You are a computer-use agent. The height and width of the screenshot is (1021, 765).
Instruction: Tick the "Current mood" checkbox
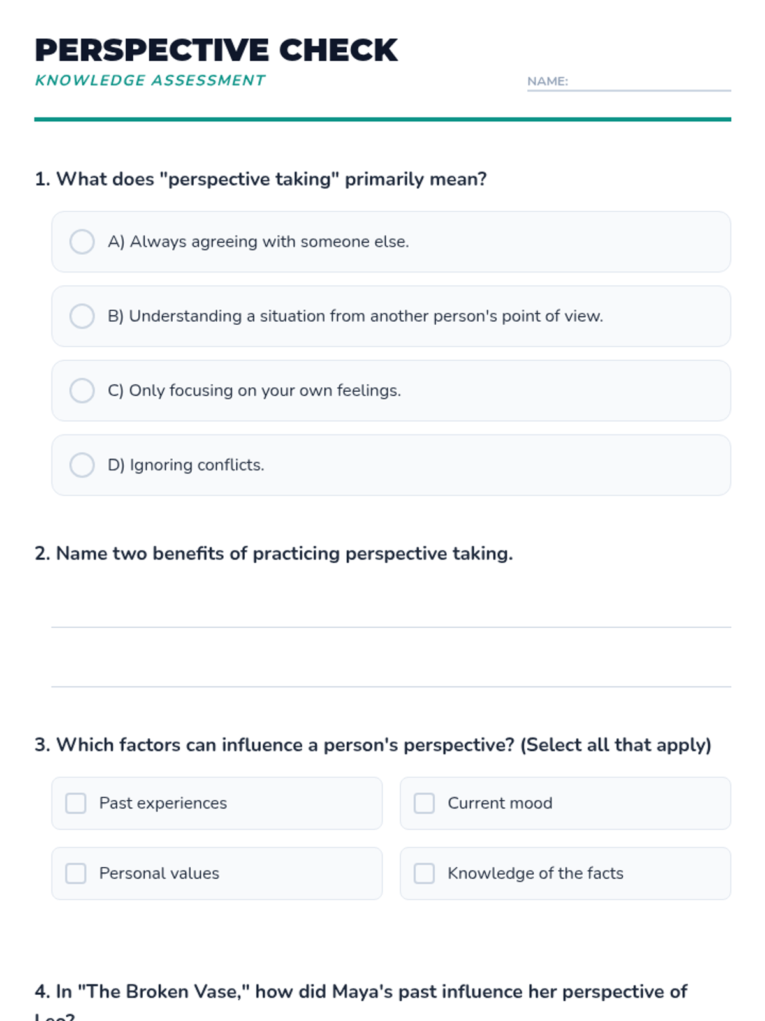(x=424, y=803)
